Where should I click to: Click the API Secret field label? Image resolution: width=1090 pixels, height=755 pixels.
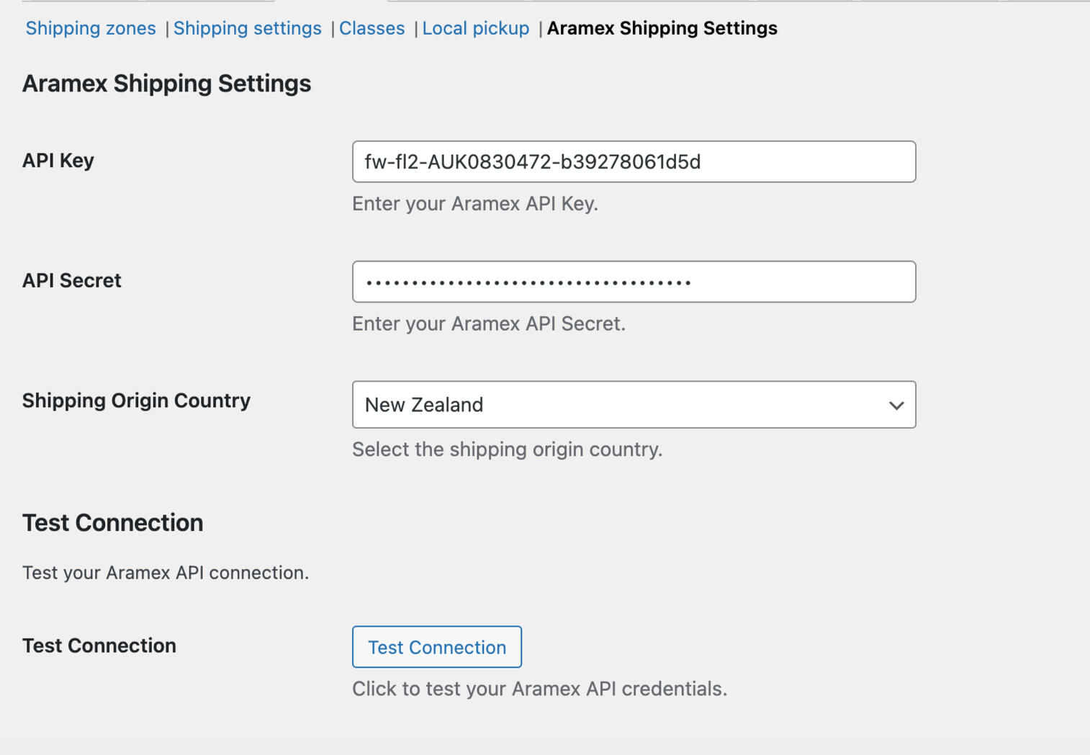(72, 281)
